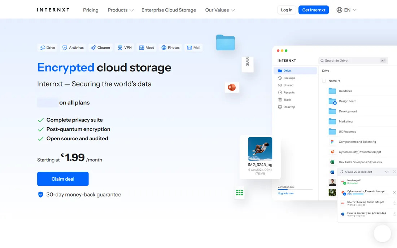Screen dimensions: 397x248
Task: Select the Photos product chip
Action: click(170, 48)
